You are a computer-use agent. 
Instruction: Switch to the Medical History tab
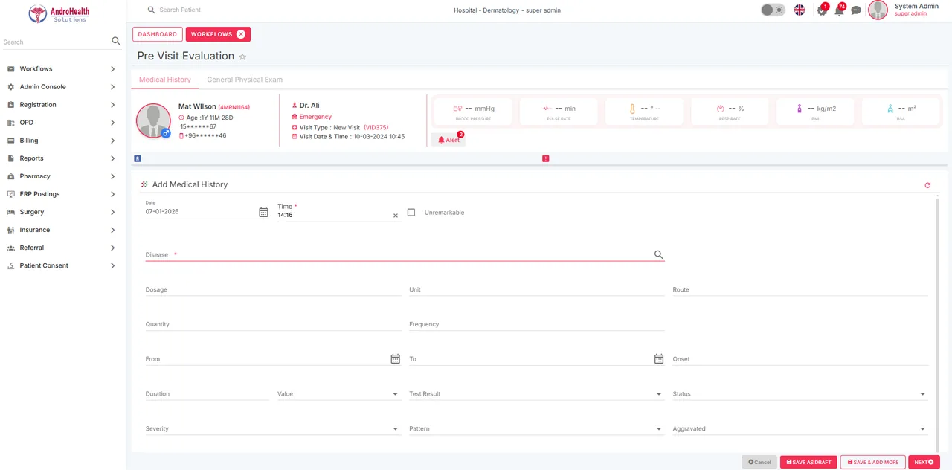[165, 80]
